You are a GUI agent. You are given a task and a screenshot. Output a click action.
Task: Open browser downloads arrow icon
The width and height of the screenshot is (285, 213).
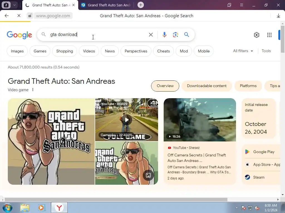[278, 16]
